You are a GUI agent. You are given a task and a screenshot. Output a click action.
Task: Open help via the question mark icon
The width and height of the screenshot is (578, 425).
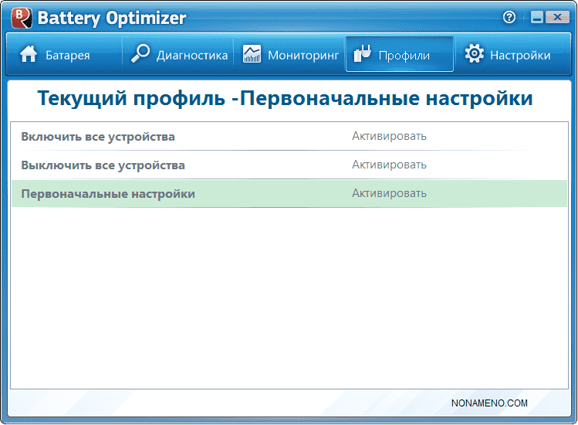pos(509,17)
